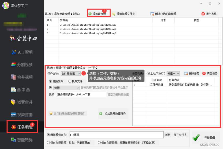The image size is (224, 149).
Task: Open 嵌套合并 section
Action: coord(25,102)
